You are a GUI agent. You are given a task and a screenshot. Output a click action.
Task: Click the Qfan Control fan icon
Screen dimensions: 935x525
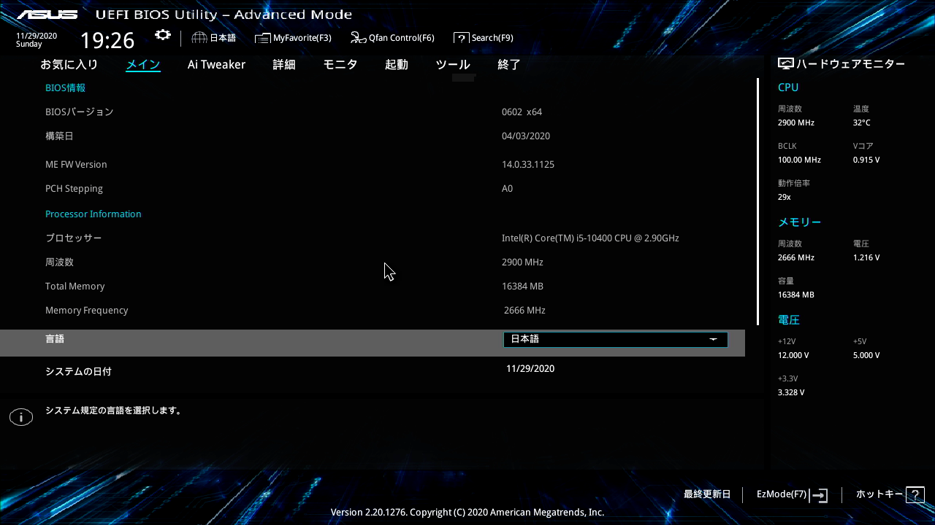point(358,38)
